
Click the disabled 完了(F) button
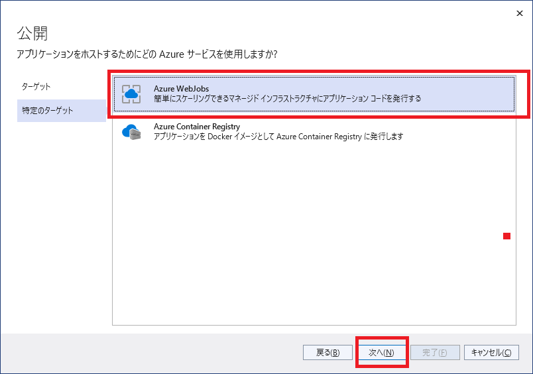[x=435, y=353]
